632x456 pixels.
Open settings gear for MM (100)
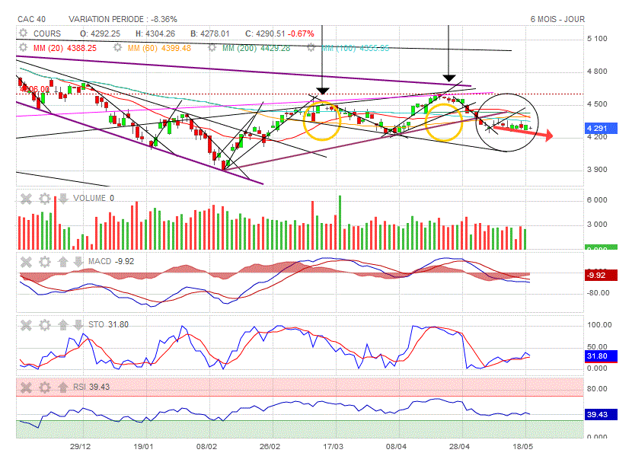pos(311,48)
